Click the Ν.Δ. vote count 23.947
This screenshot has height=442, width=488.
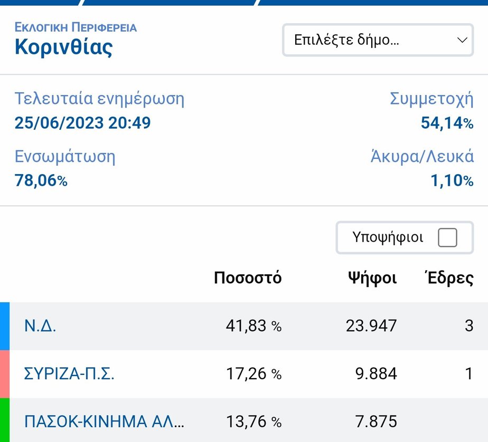tap(371, 326)
